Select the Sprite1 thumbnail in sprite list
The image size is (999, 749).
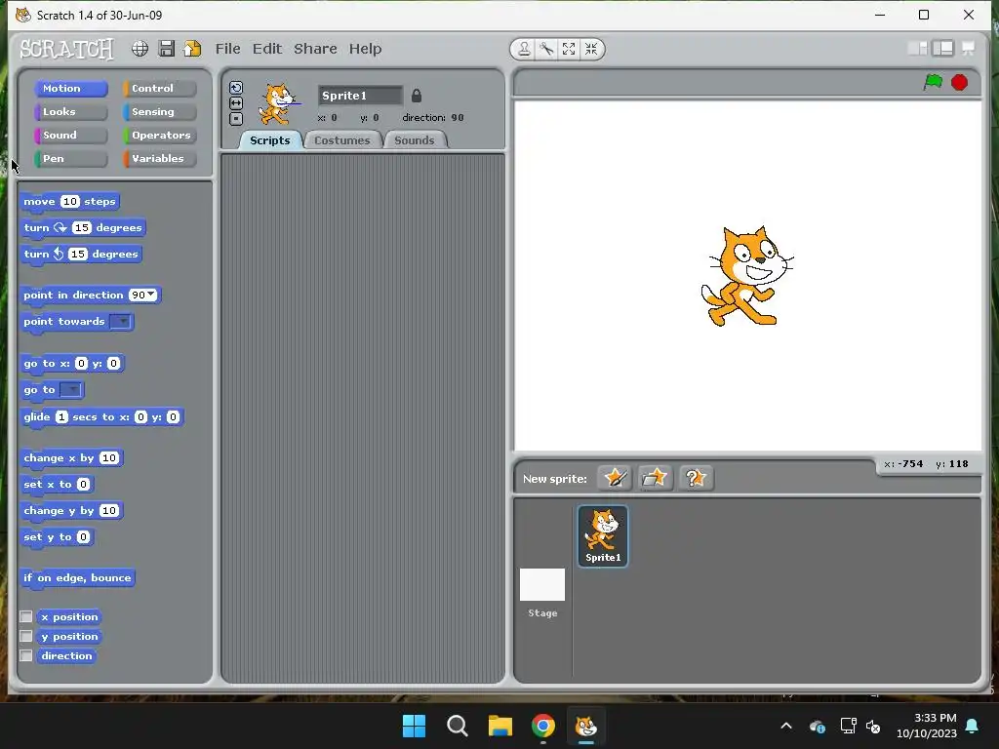[x=603, y=536]
